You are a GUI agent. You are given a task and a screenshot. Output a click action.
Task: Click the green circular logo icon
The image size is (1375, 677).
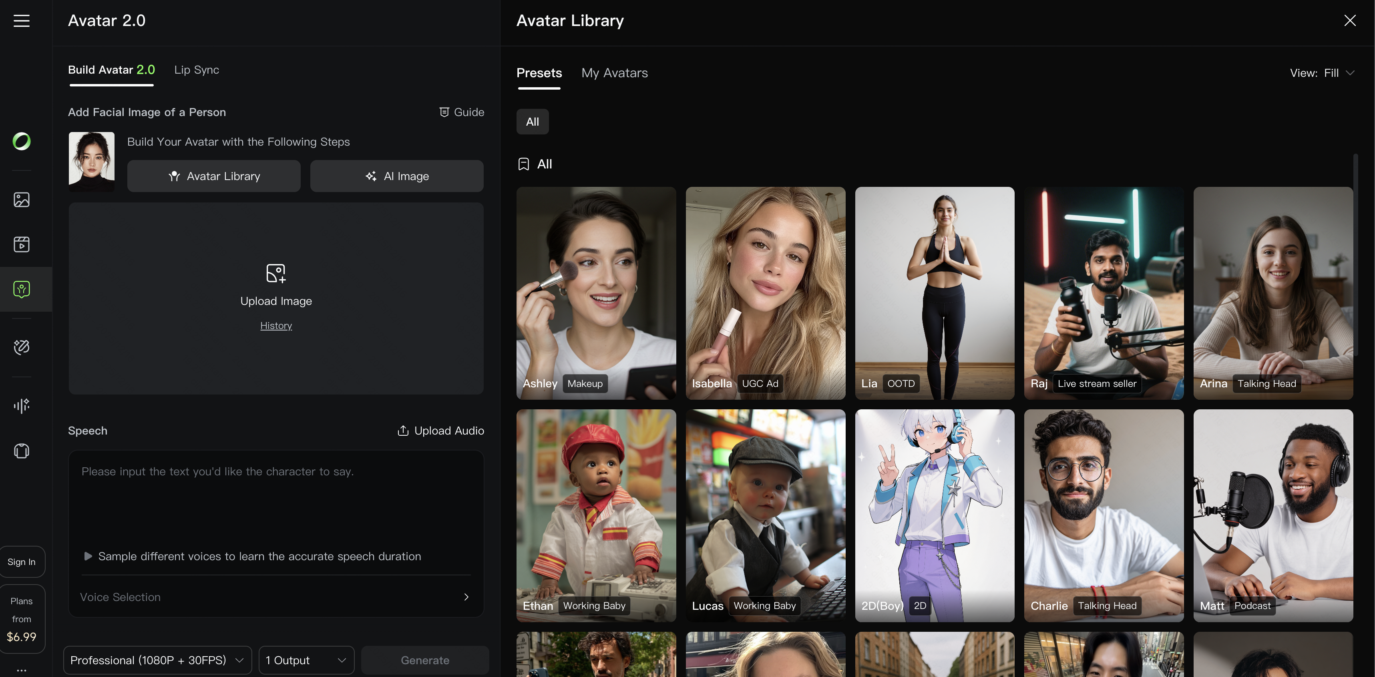tap(21, 141)
